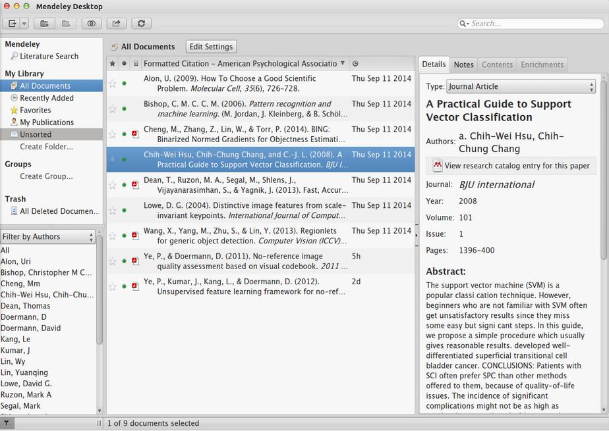
Task: Click the Mendeley research catalog icon
Action: pyautogui.click(x=438, y=166)
